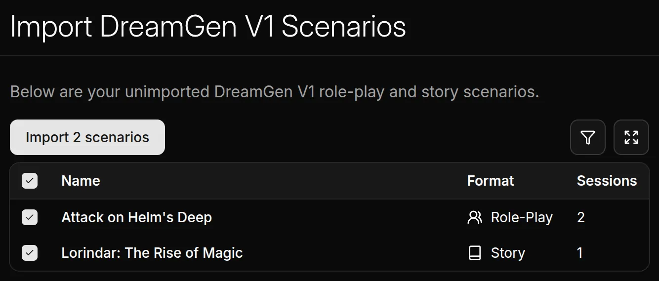The image size is (659, 281).
Task: Click the Import DreamGen V1 Scenarios heading
Action: pos(207,27)
